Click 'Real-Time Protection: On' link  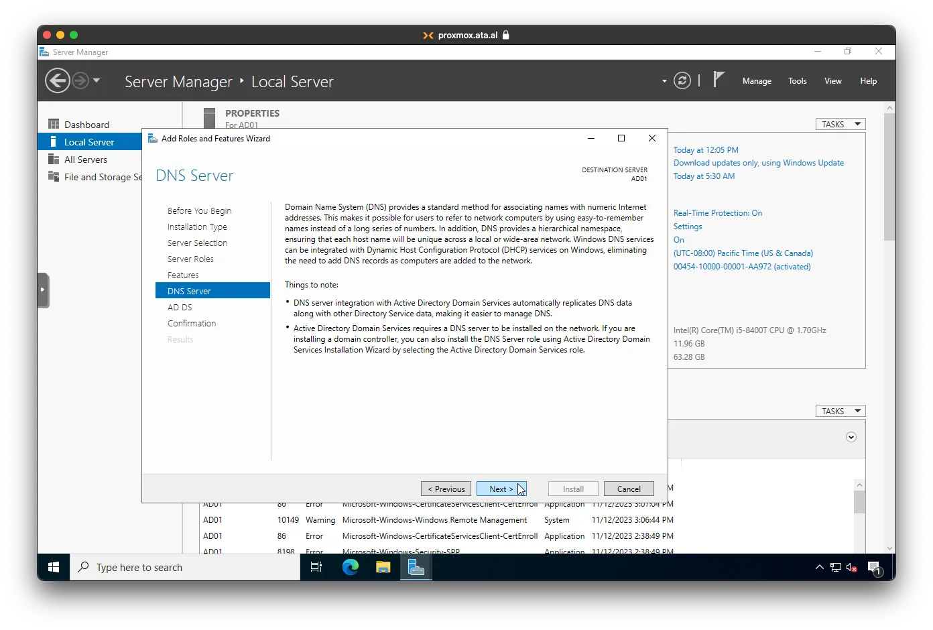pyautogui.click(x=718, y=213)
